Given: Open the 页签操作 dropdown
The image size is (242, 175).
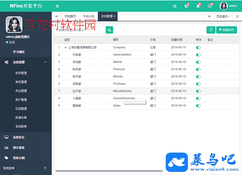Looking at the screenshot, I should click(223, 16).
